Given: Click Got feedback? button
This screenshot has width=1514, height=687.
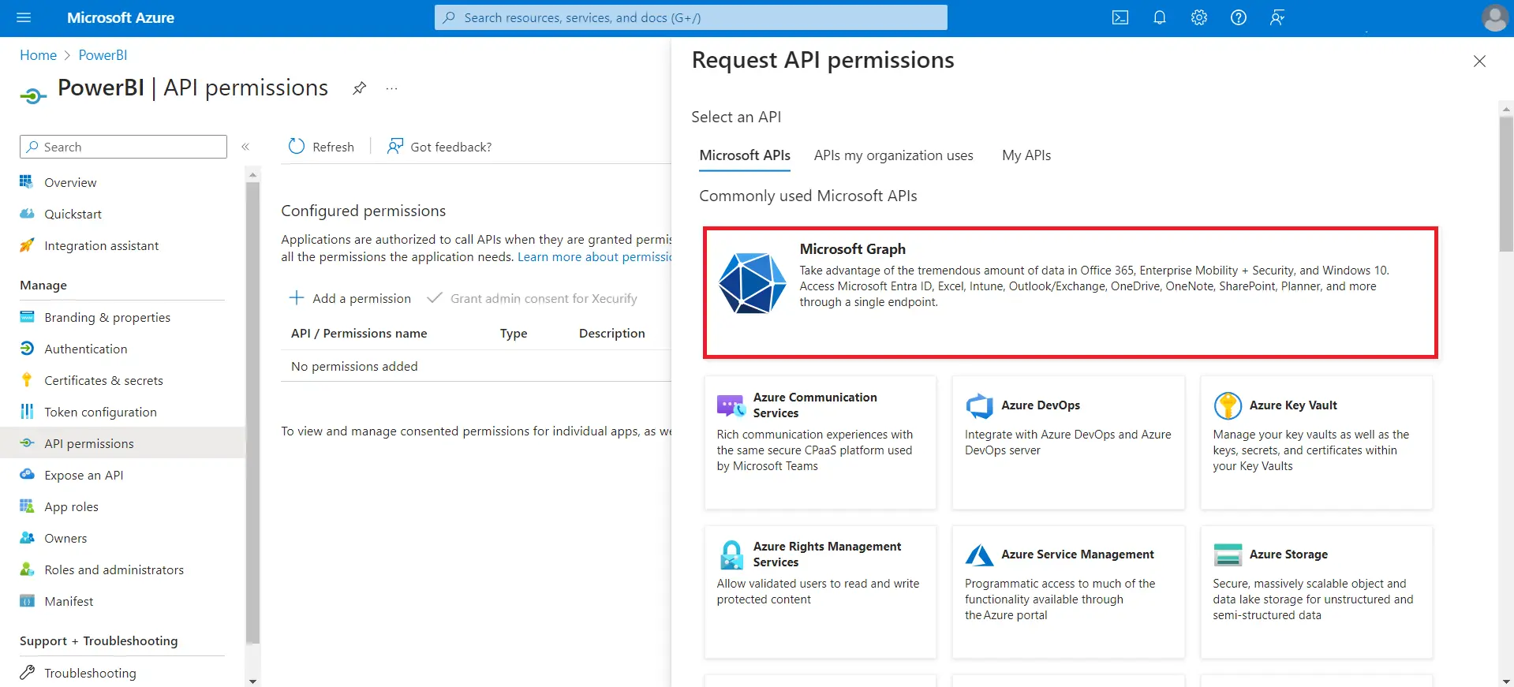Looking at the screenshot, I should click(439, 147).
